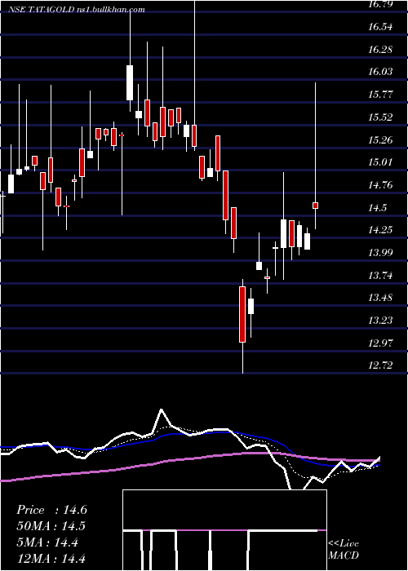408x571 pixels.
Task: Click the 16.28 price axis label
Action: (x=380, y=49)
